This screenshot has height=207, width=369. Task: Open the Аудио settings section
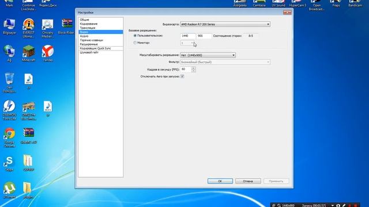pyautogui.click(x=100, y=36)
